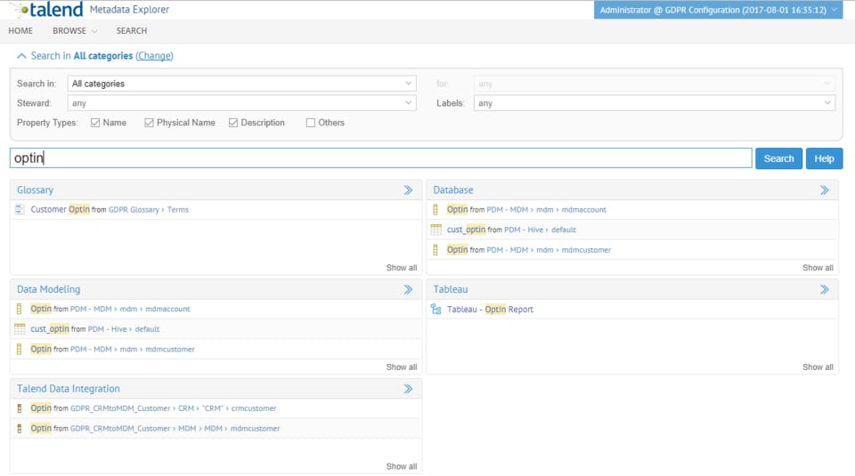Enable the Others property type checkbox

point(311,123)
